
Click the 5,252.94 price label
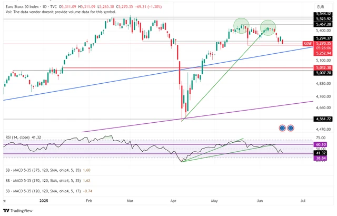point(323,53)
